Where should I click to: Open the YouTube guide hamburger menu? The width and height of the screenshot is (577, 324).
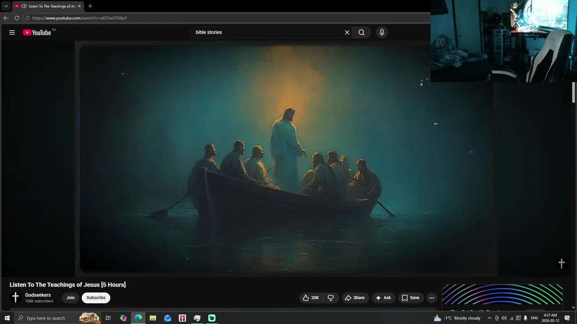(x=12, y=32)
